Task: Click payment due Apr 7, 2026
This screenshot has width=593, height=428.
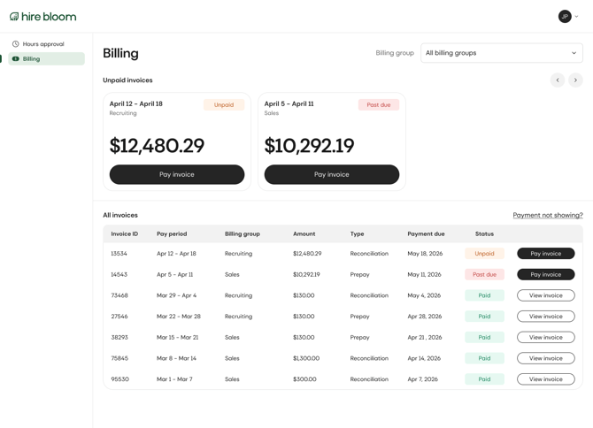Action: point(422,378)
